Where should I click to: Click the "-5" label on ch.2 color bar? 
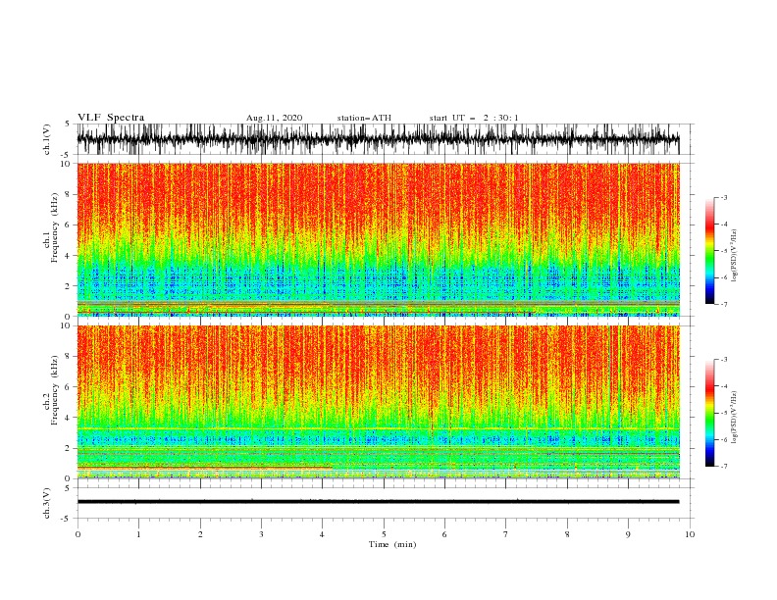tap(723, 413)
